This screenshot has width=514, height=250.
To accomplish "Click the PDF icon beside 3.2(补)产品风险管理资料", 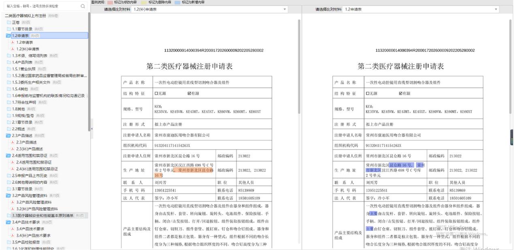I will click(x=13, y=209).
